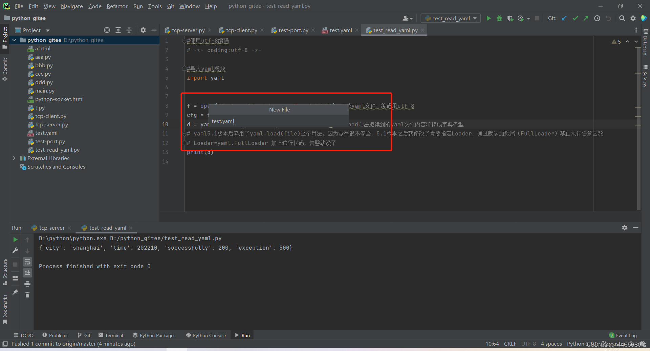Run the test_read_yaml configuration
Screen dimensions: 650x351
[x=489, y=18]
